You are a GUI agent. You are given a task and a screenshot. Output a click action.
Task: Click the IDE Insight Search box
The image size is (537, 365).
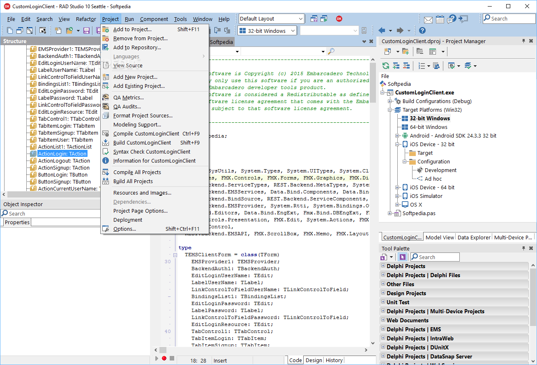pos(509,18)
